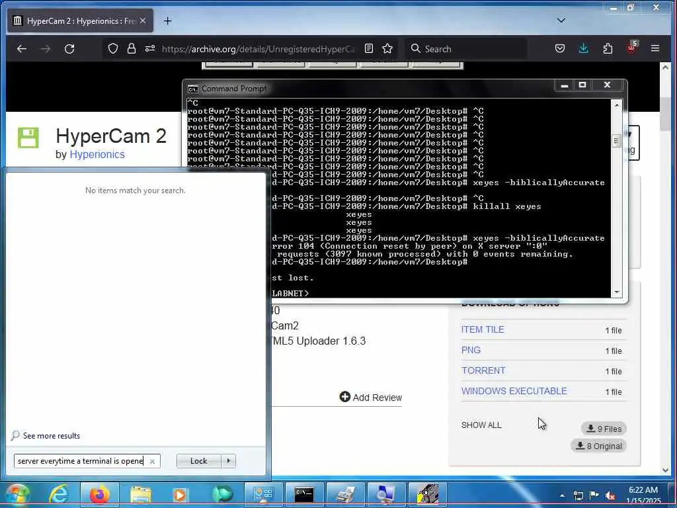Go back in Firefox
Image resolution: width=677 pixels, height=508 pixels.
(22, 49)
